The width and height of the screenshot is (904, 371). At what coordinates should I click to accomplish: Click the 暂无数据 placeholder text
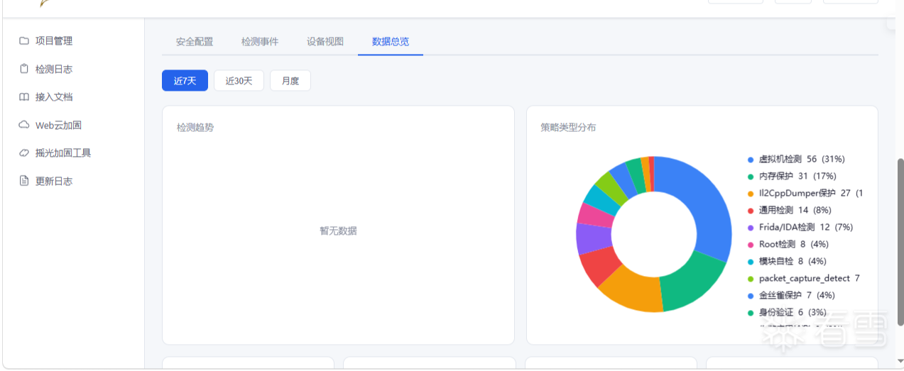point(338,231)
